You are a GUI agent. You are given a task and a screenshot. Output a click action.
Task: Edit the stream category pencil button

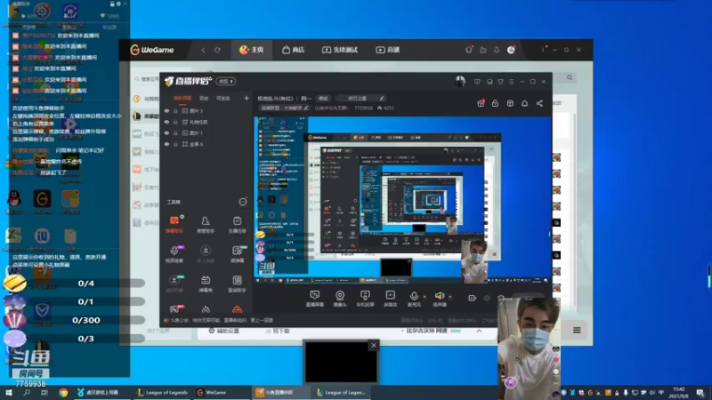(x=306, y=108)
